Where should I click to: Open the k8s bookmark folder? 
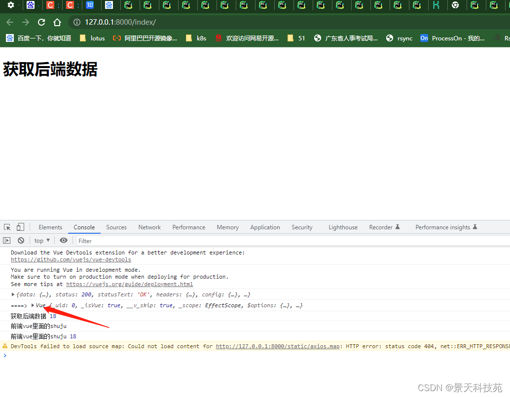coord(196,38)
